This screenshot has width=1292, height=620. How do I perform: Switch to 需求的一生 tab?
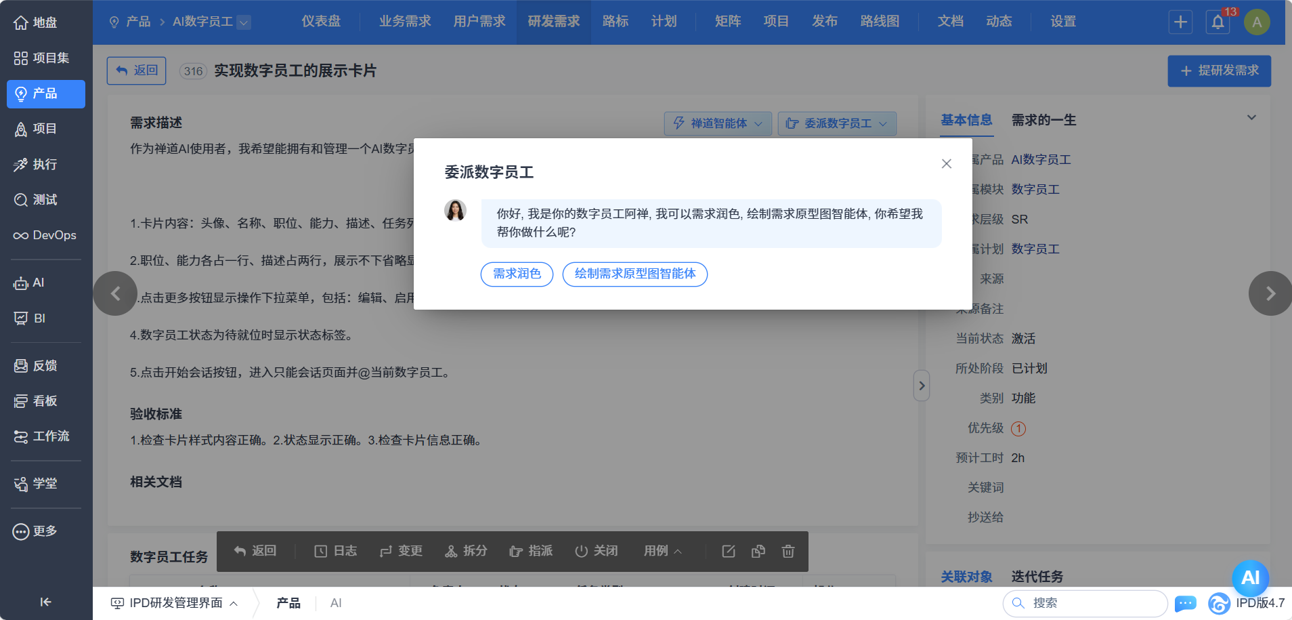pos(1043,120)
